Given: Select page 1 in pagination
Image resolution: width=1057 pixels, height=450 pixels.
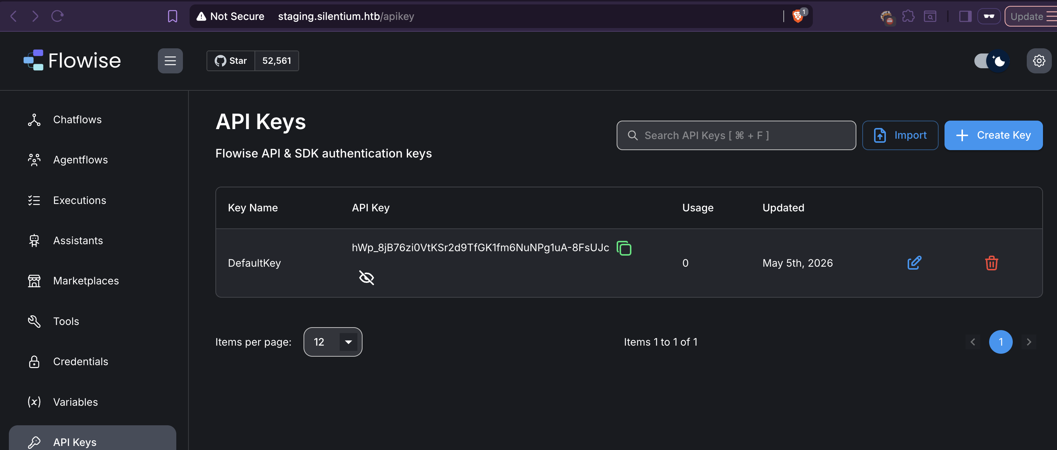Looking at the screenshot, I should click(1000, 342).
